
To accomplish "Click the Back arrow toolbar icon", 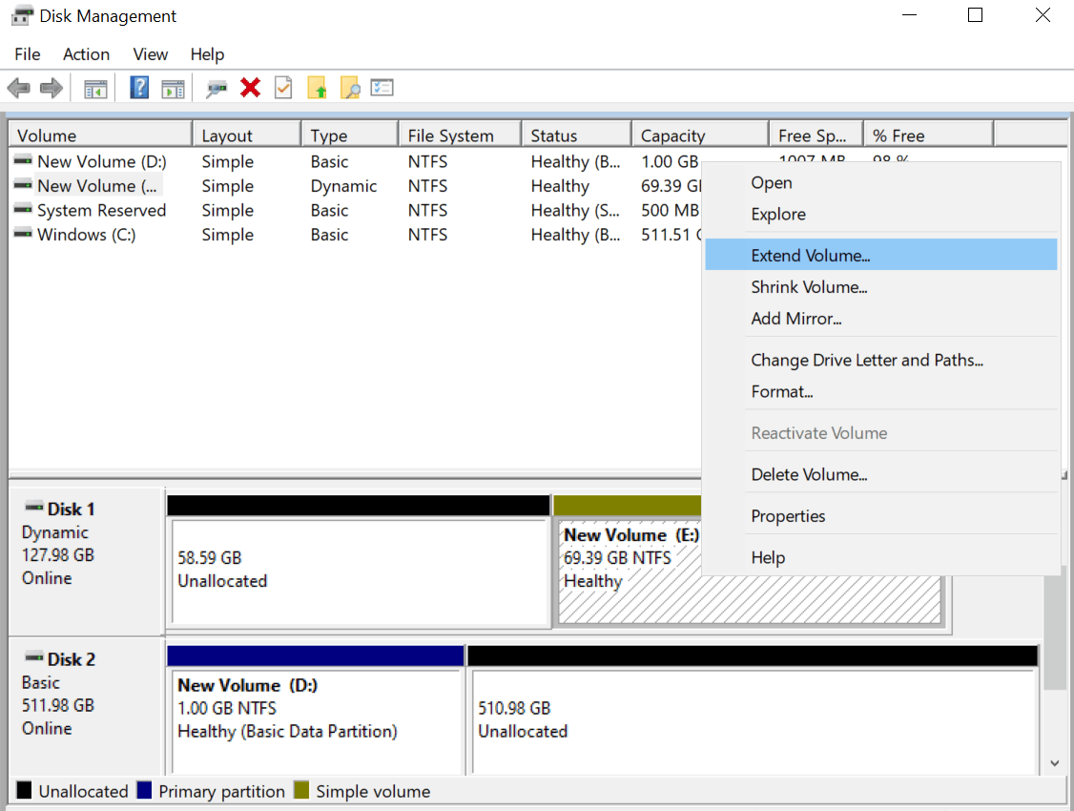I will click(x=18, y=88).
